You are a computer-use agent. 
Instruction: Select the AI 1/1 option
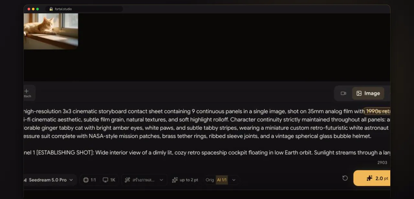222,180
